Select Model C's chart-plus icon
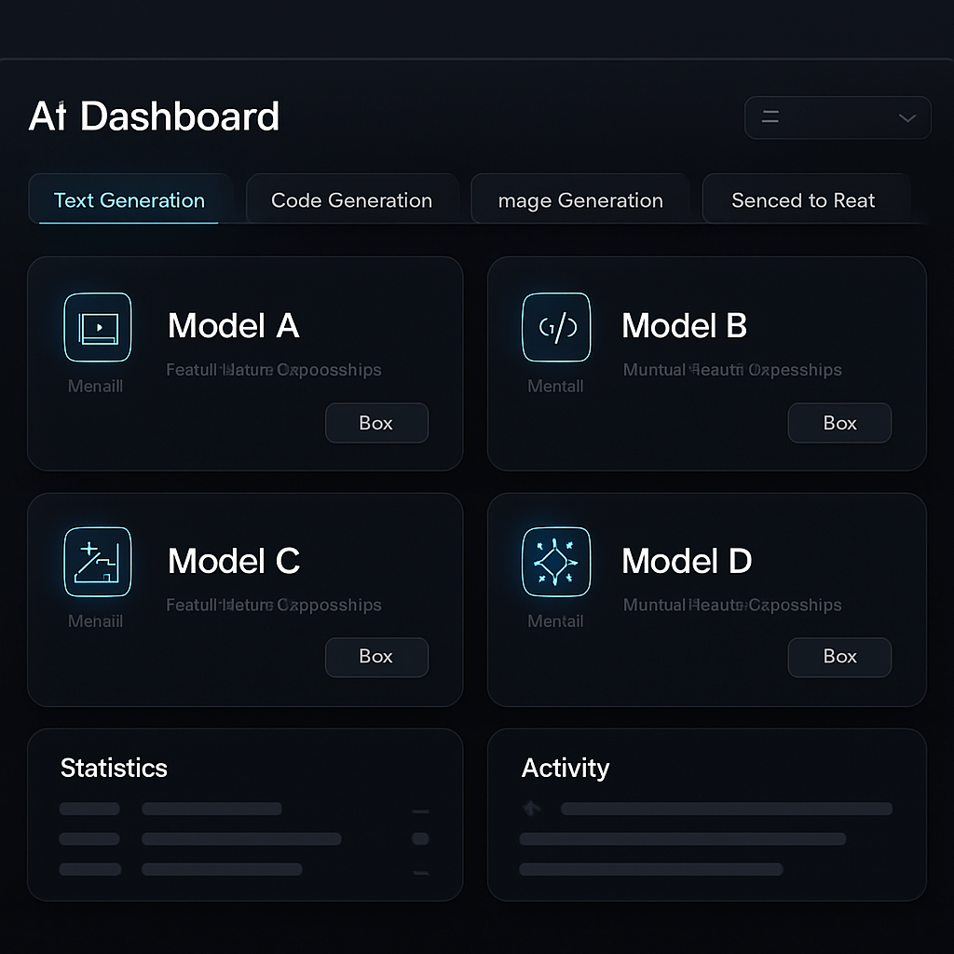Viewport: 954px width, 954px height. (97, 562)
